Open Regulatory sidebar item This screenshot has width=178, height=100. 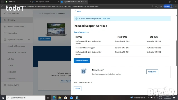coord(12,78)
